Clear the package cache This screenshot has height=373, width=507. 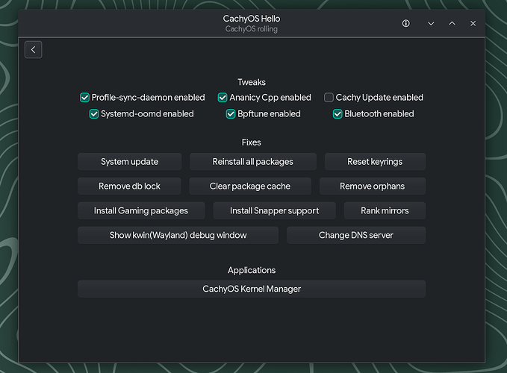pos(249,186)
